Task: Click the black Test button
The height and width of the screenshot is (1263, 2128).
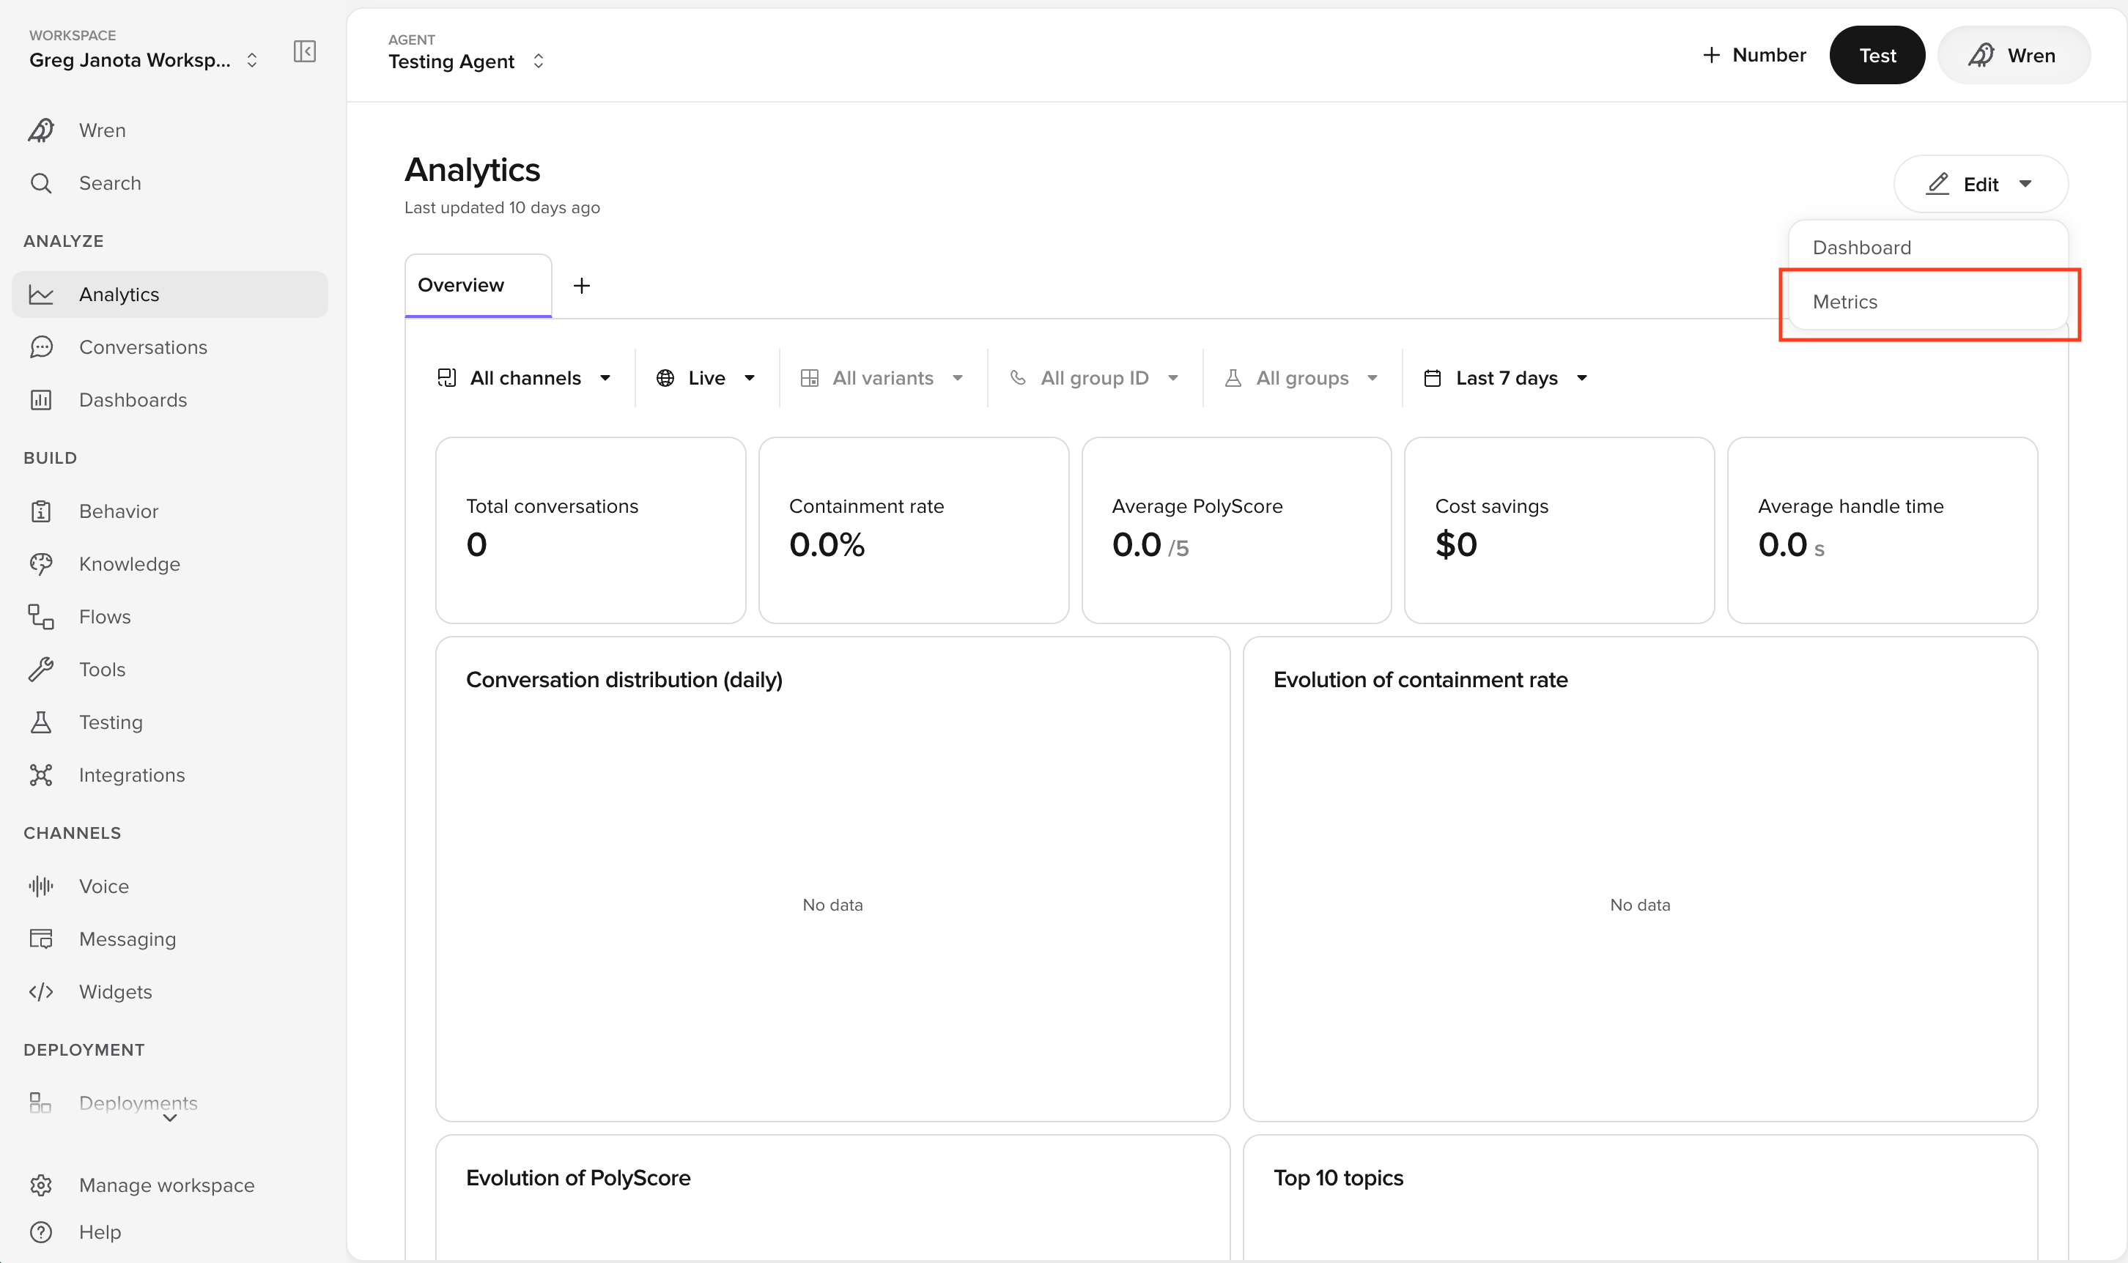Action: (1877, 56)
